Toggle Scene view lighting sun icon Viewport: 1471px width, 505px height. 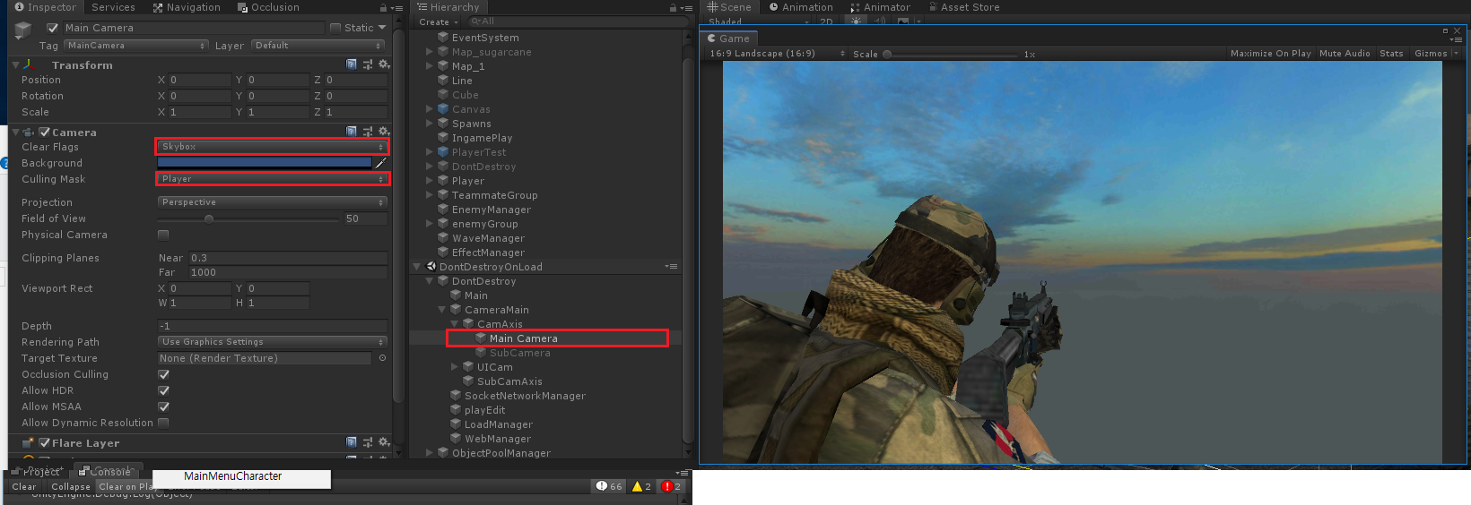coord(856,21)
